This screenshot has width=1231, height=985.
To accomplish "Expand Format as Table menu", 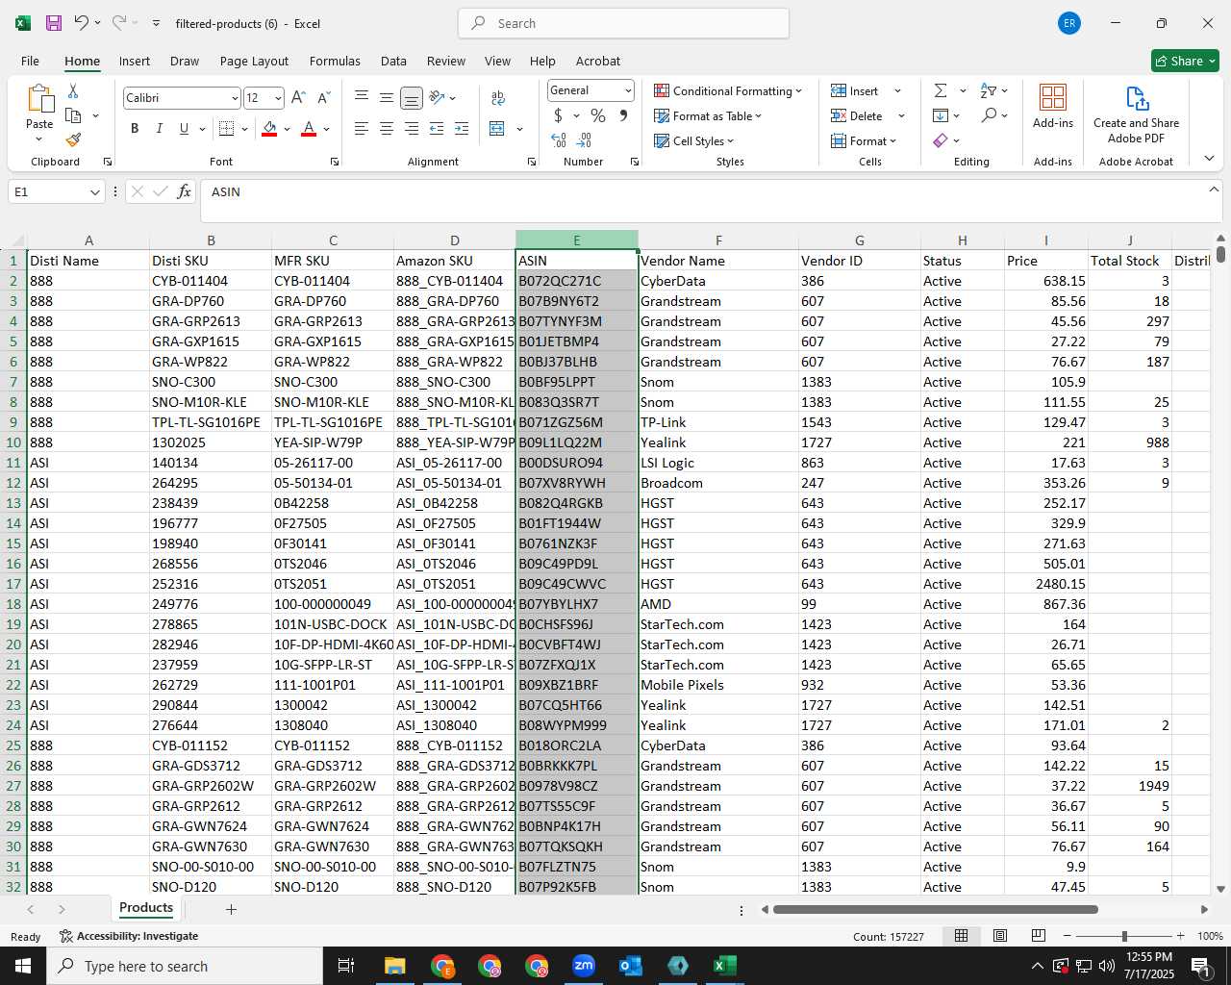I will 708,115.
